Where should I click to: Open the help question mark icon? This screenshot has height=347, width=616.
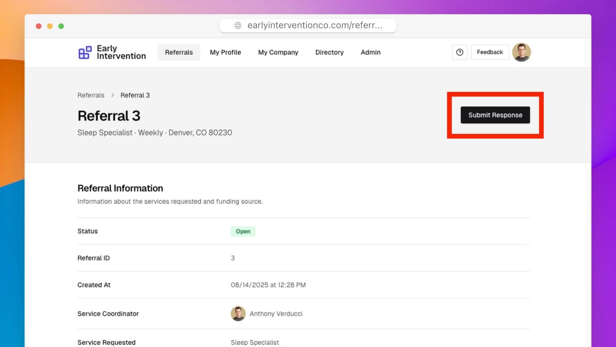pos(459,52)
